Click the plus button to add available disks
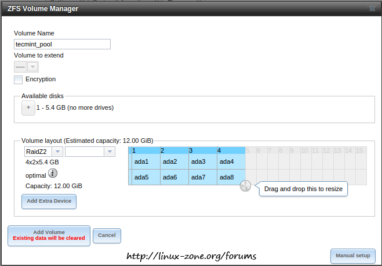 (x=28, y=108)
